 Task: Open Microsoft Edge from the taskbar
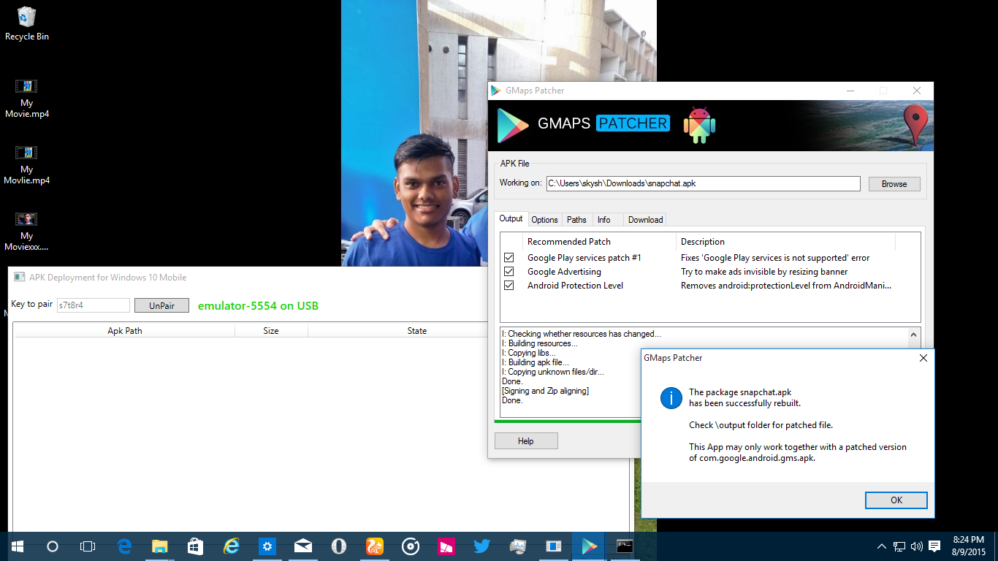coord(124,546)
